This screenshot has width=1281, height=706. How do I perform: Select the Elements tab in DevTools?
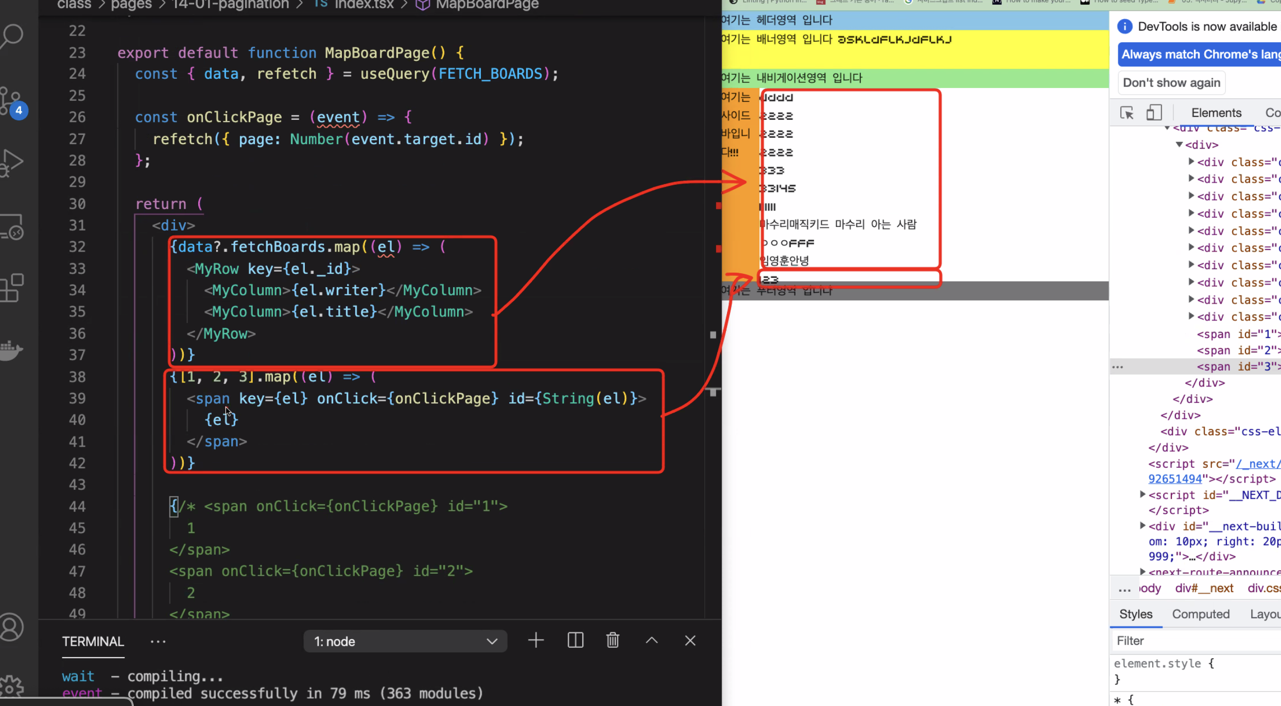coord(1216,113)
